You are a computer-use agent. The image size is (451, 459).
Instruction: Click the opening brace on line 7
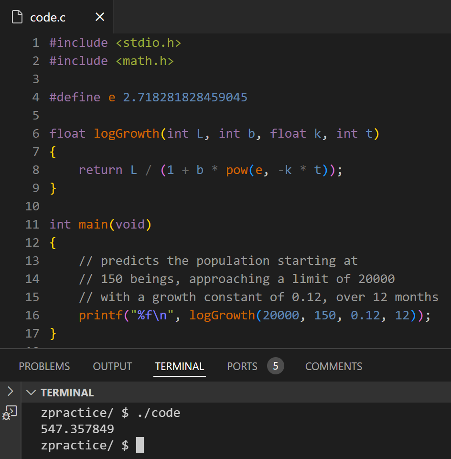53,152
